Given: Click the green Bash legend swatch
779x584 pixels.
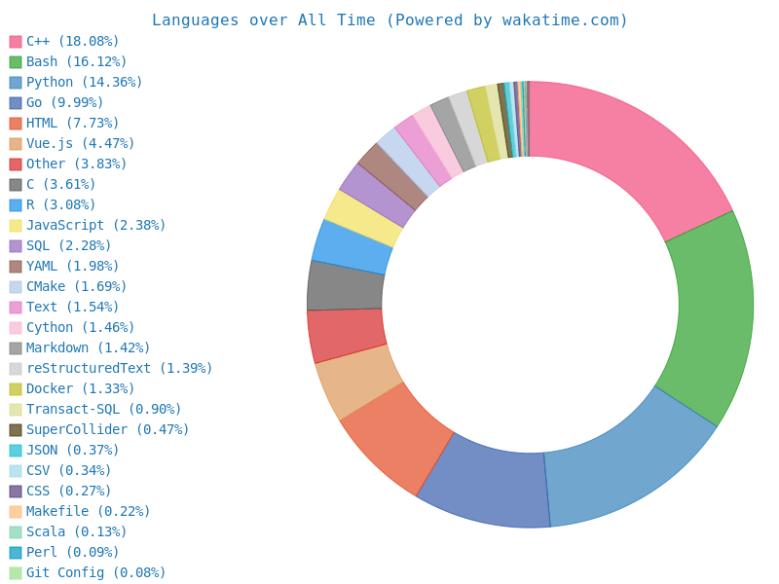Looking at the screenshot, I should pos(16,62).
